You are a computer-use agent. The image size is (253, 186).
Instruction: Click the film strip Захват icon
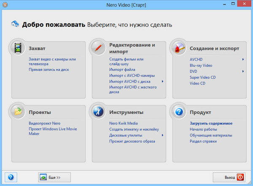[x=17, y=48]
